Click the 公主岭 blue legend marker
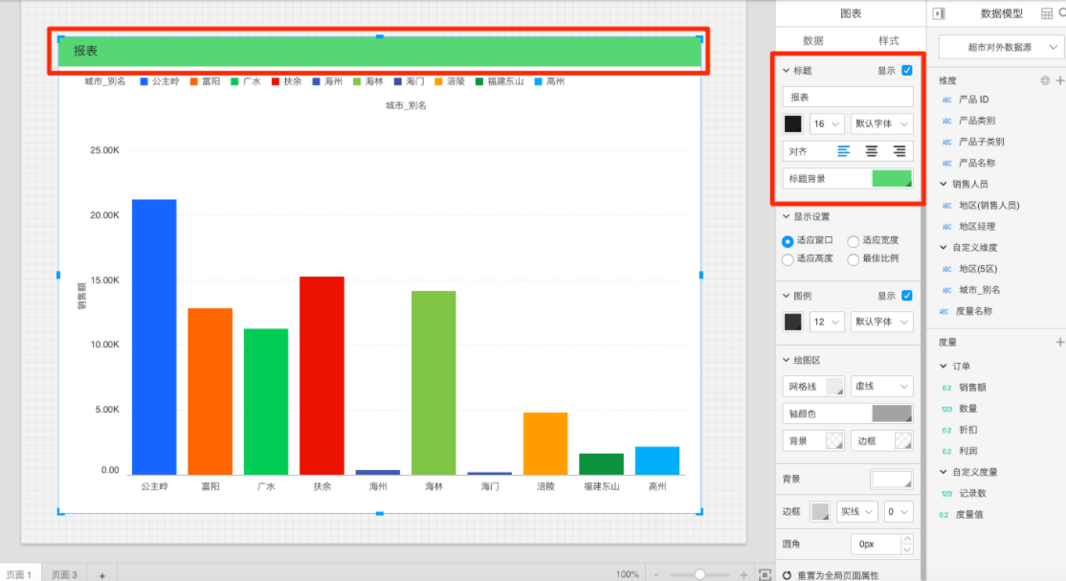 click(144, 81)
